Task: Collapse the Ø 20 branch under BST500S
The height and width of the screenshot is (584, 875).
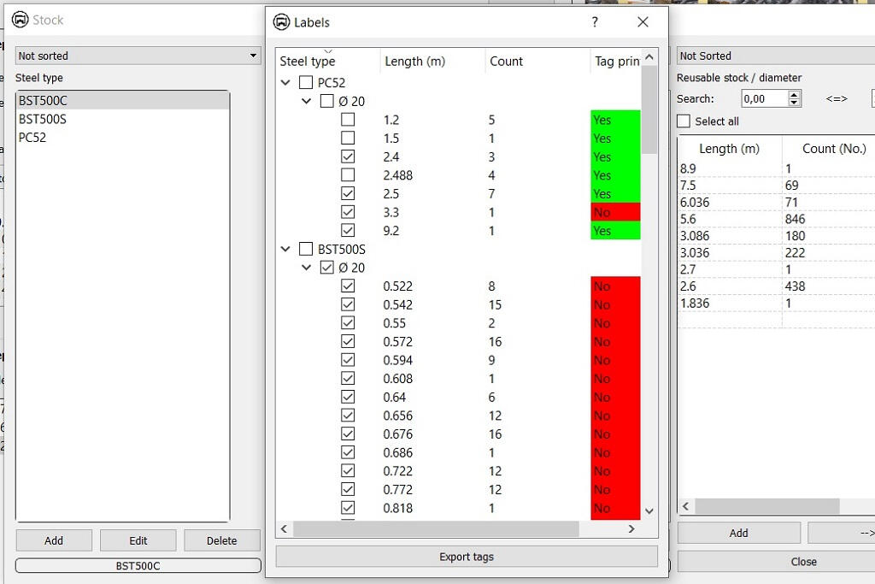Action: click(x=306, y=267)
